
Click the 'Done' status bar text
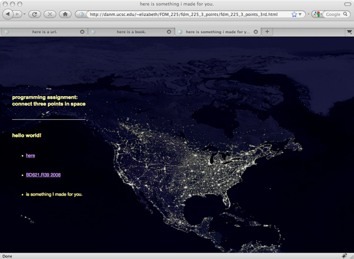click(7, 256)
